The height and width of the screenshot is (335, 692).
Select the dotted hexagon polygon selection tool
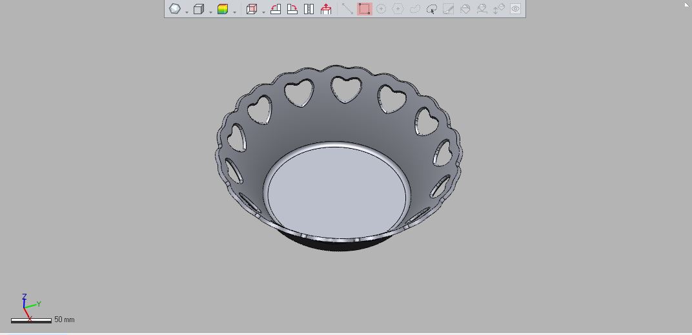(398, 9)
